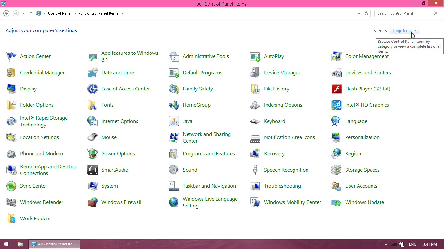The width and height of the screenshot is (444, 249).
Task: Click the Back navigation arrow button
Action: (6, 13)
